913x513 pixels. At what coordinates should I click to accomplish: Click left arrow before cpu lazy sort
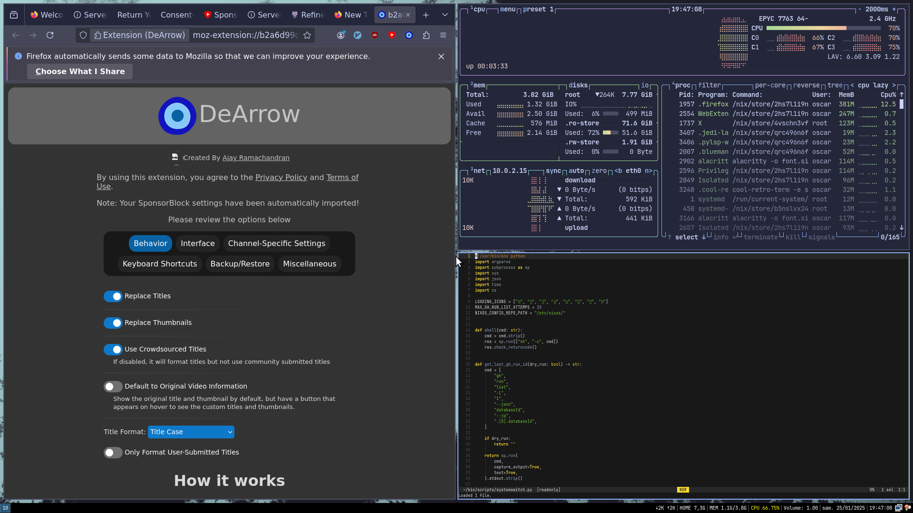tap(852, 85)
